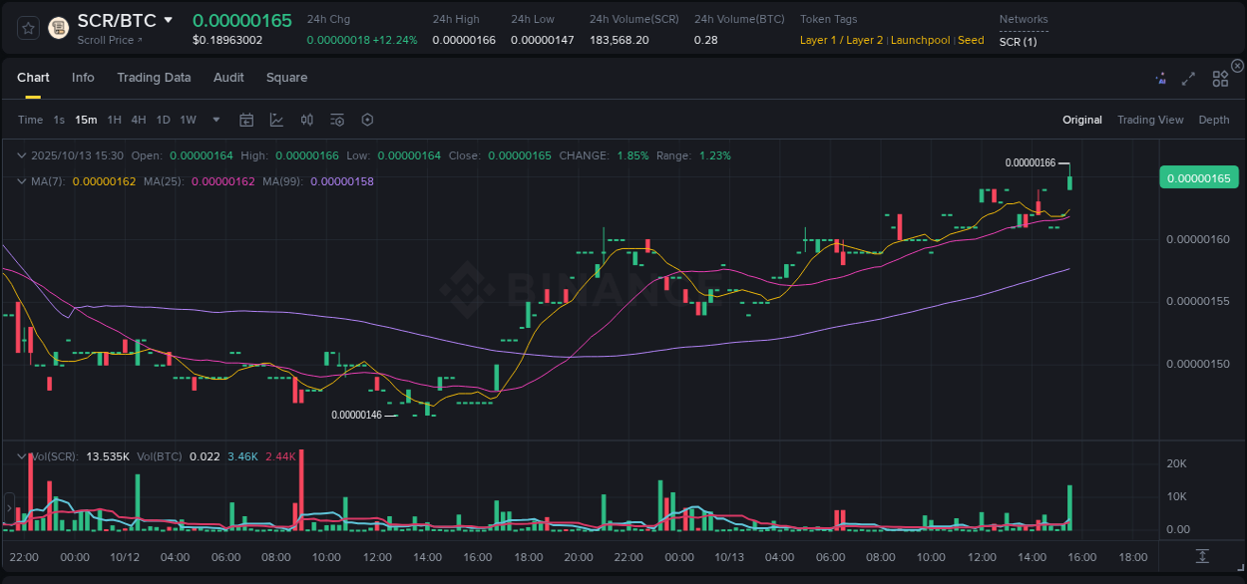Open the candlestick display options icon

pyautogui.click(x=306, y=119)
